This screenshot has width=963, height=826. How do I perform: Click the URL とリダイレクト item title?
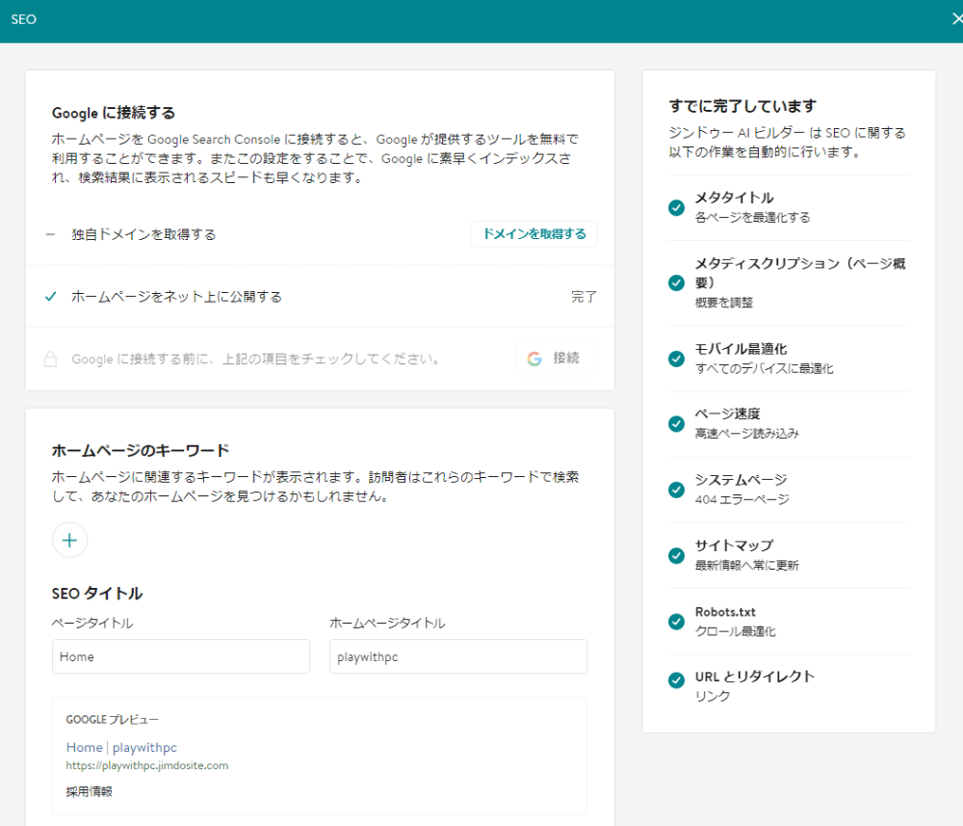[755, 677]
